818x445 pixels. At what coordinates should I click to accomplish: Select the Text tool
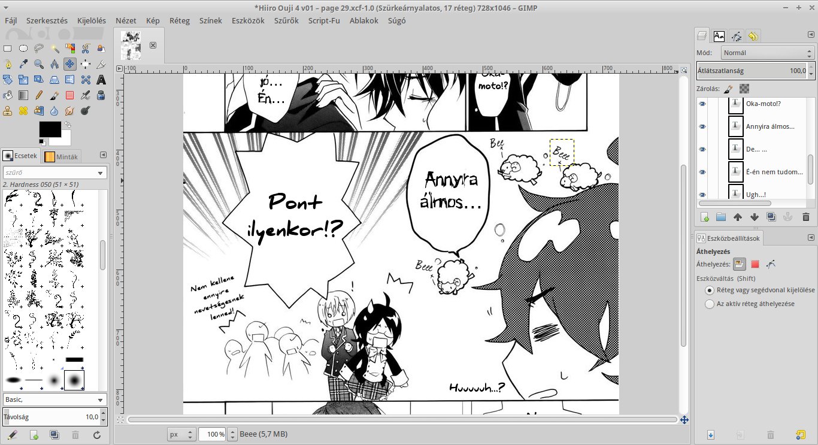tap(101, 80)
